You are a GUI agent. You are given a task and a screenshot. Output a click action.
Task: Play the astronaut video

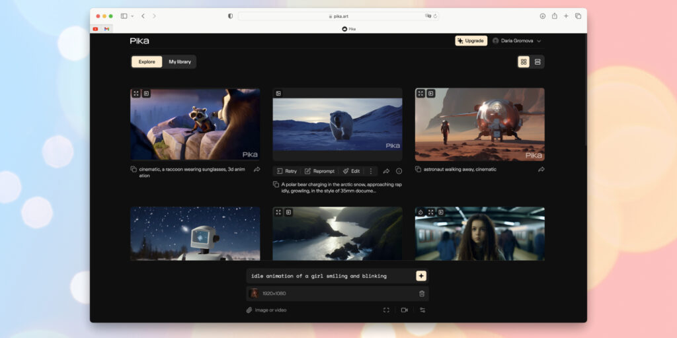[431, 94]
